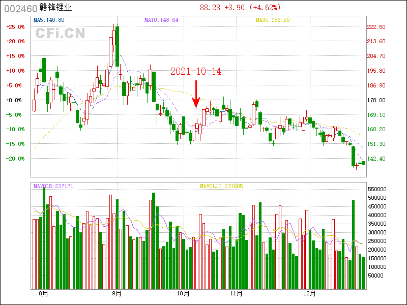Screen dimensions: 407x305
Task: Click the MAVOL10:237605 volume label
Action: click(221, 186)
